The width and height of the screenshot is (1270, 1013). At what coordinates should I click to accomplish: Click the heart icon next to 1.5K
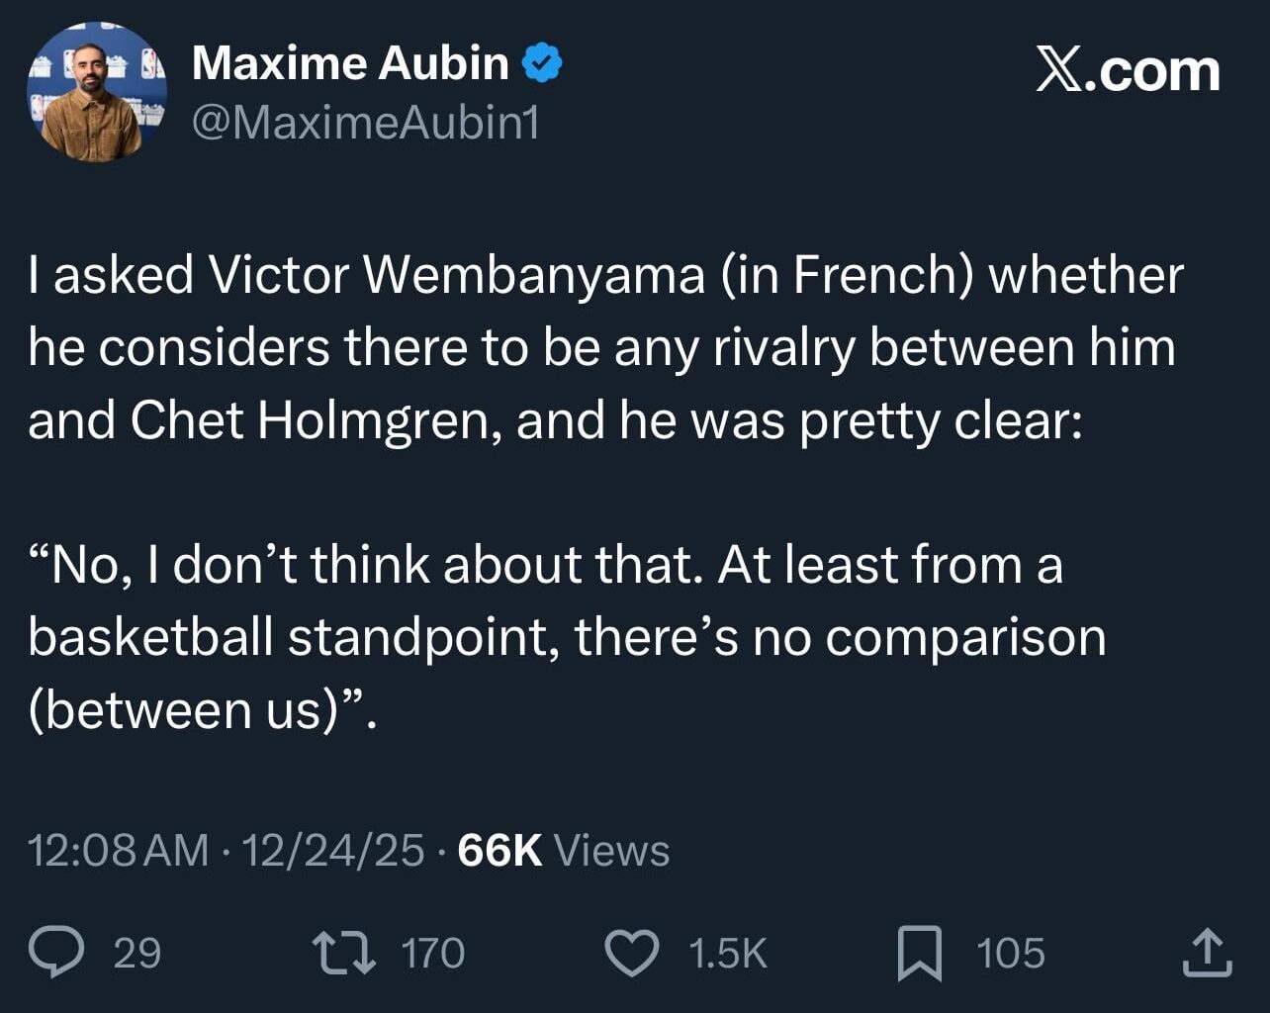coord(633,953)
